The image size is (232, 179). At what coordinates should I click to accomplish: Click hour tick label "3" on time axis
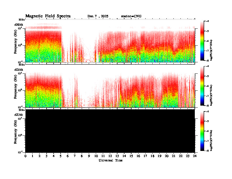47,156
